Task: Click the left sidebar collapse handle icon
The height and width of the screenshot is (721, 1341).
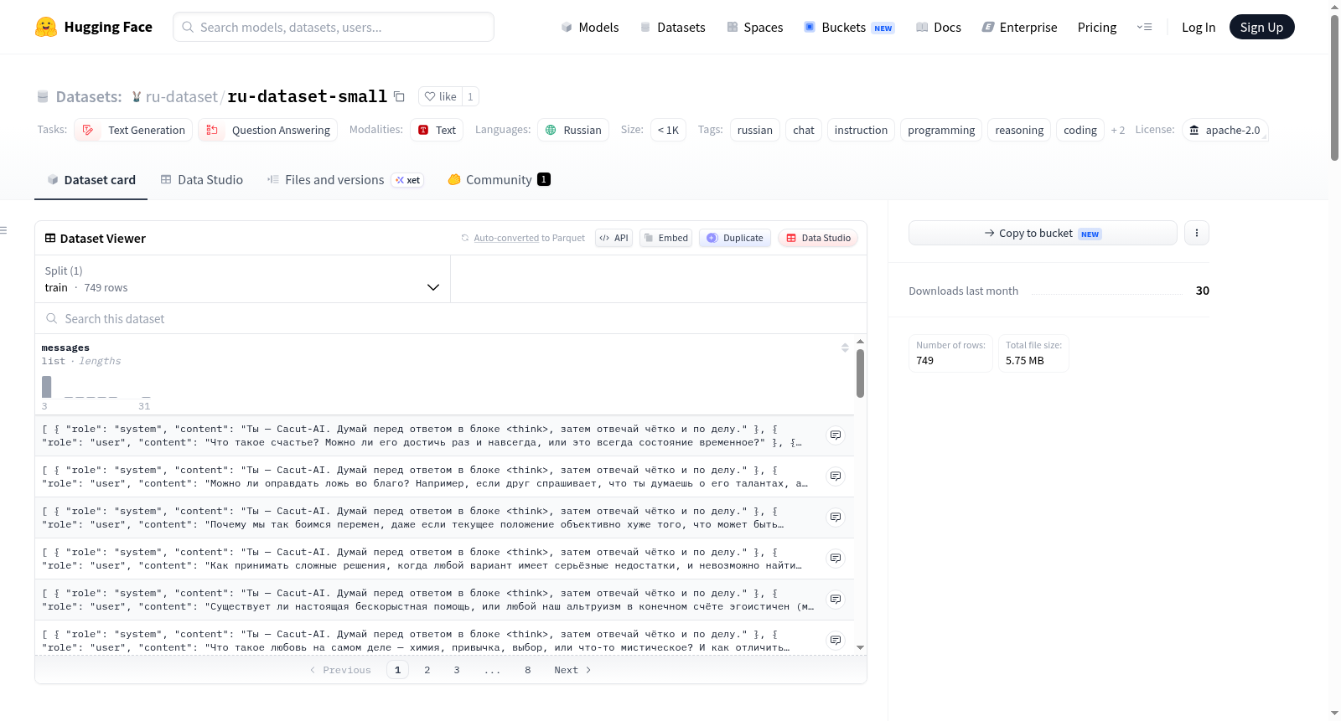Action: coord(4,230)
